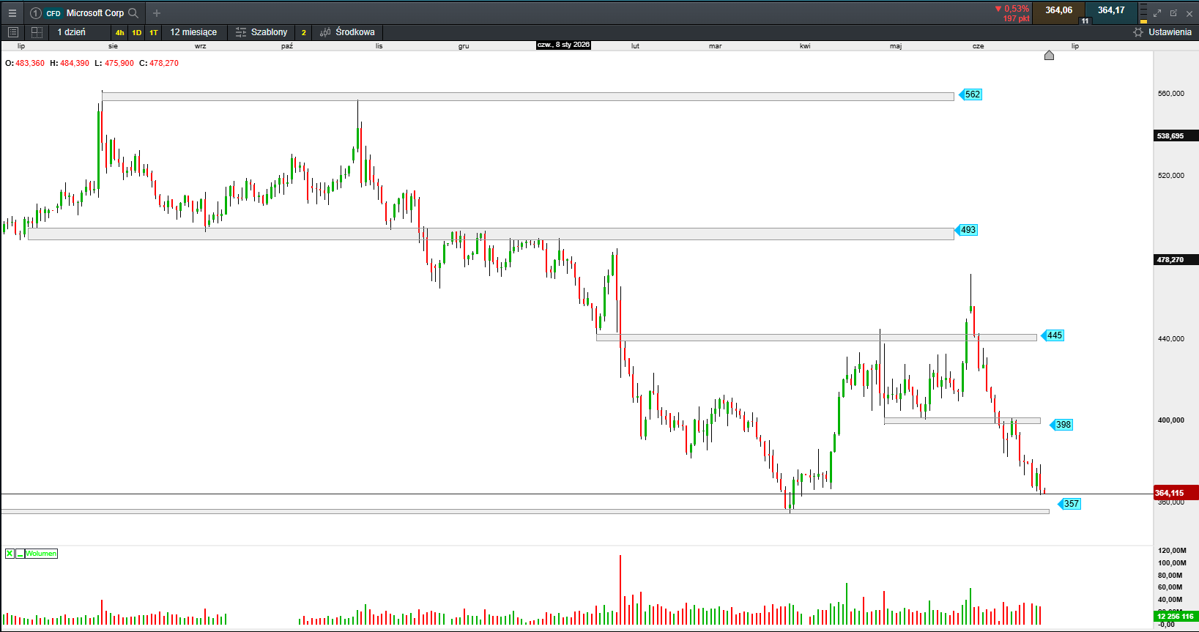Select the 357 price level label
The height and width of the screenshot is (632, 1199).
[x=1070, y=504]
